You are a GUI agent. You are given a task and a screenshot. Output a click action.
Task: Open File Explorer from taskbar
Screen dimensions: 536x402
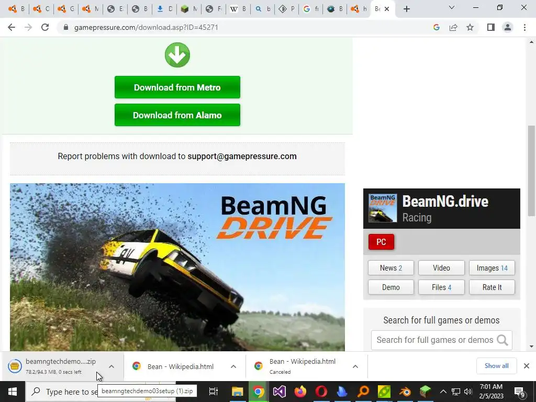point(237,392)
